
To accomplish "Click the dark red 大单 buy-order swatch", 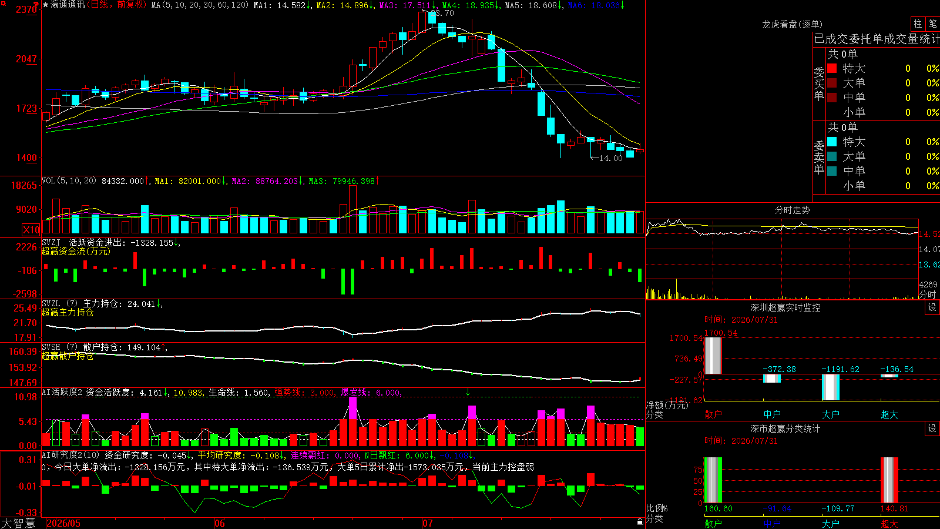I will coord(832,83).
